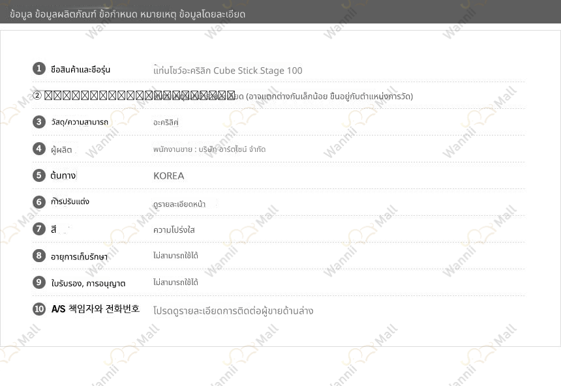The height and width of the screenshot is (386, 561).
Task: Select the manufacturer value starting with พนักงานขาย
Action: pyautogui.click(x=209, y=149)
